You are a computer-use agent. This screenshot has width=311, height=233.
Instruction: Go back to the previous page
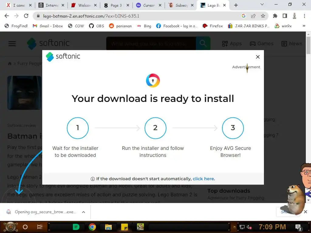(7, 16)
